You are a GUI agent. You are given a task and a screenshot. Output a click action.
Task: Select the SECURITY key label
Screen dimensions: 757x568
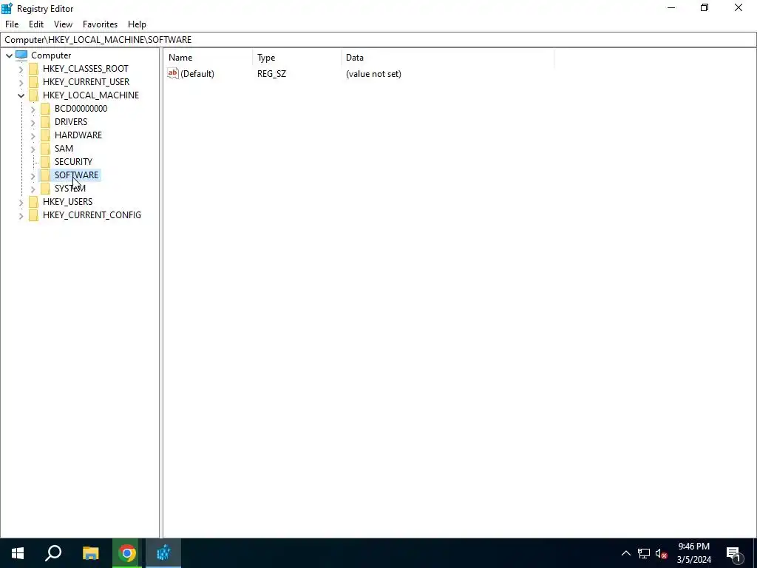[x=73, y=162]
